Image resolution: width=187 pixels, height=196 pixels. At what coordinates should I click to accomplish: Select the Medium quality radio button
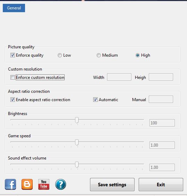[x=98, y=55]
